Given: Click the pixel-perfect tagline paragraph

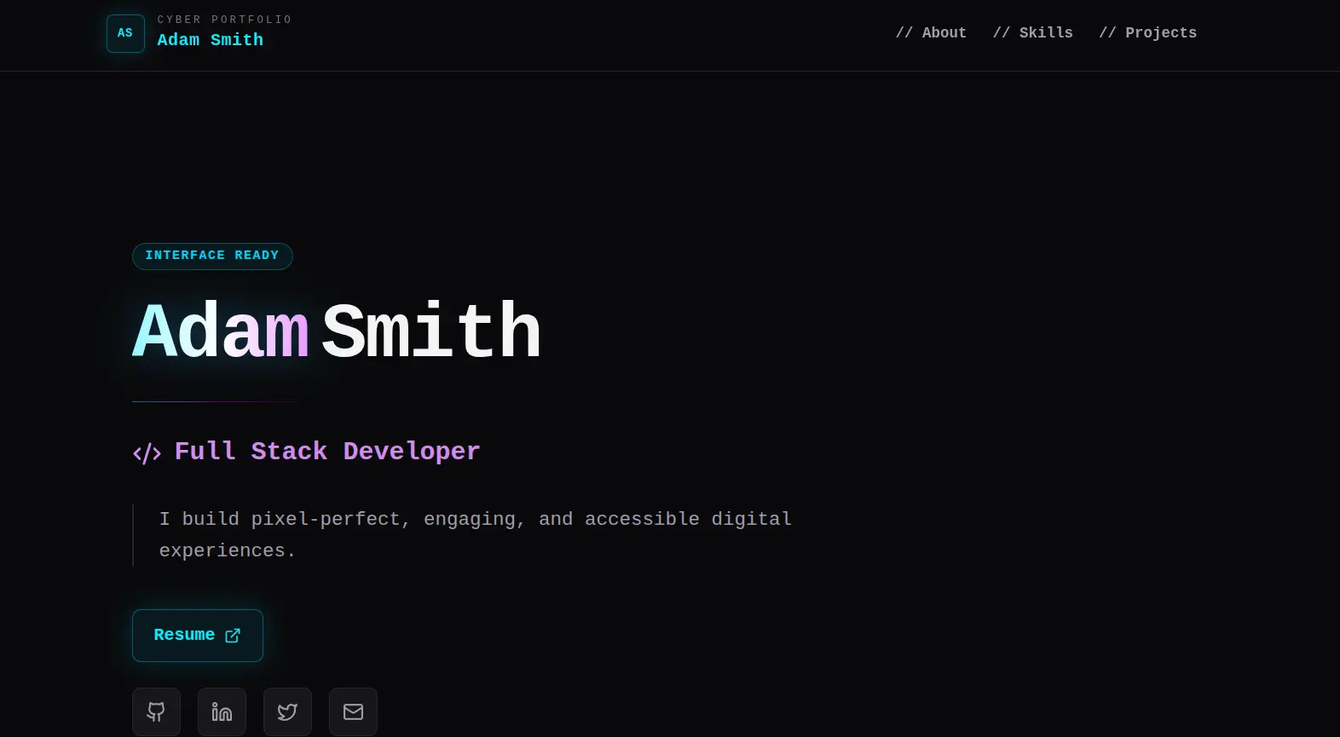Looking at the screenshot, I should 475,534.
